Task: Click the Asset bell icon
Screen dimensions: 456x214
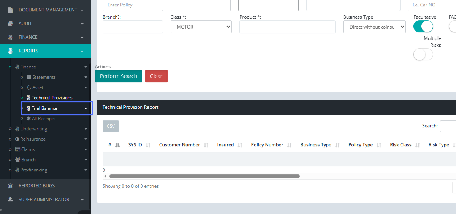Action: coord(29,87)
